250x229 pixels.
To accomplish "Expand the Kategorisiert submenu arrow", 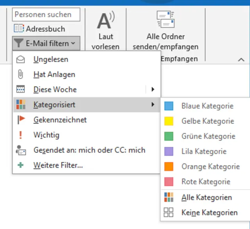I will coord(153,105).
